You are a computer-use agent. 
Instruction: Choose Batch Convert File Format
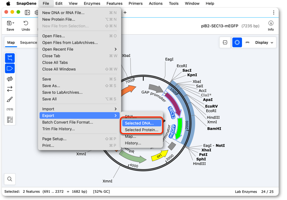pyautogui.click(x=79, y=122)
